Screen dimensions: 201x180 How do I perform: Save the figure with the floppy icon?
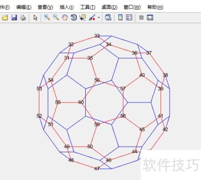14,17
